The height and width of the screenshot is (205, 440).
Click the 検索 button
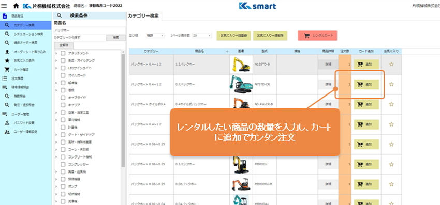pyautogui.click(x=116, y=38)
